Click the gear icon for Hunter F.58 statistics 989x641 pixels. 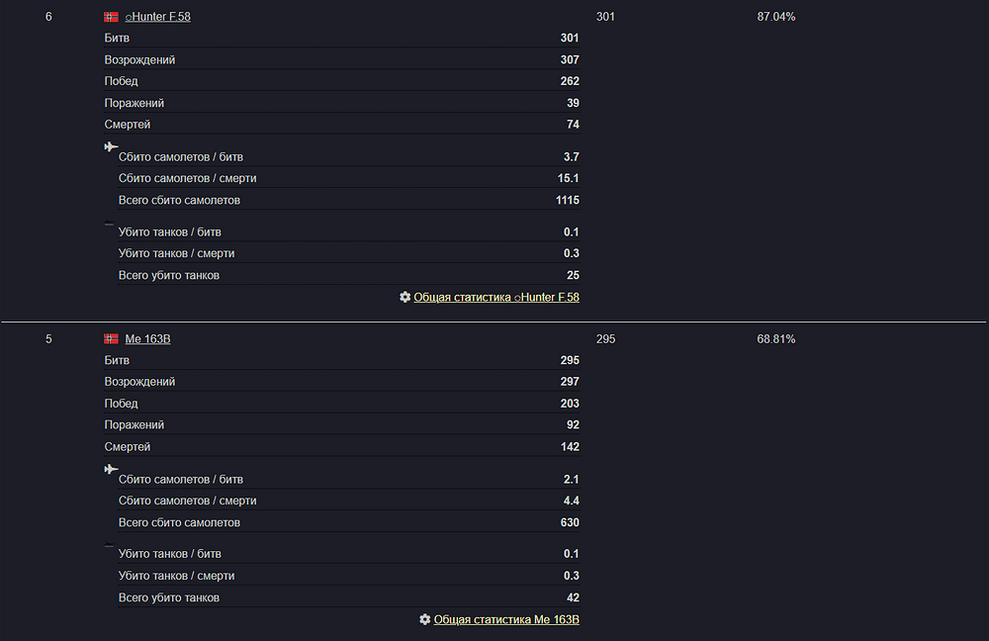tap(405, 297)
